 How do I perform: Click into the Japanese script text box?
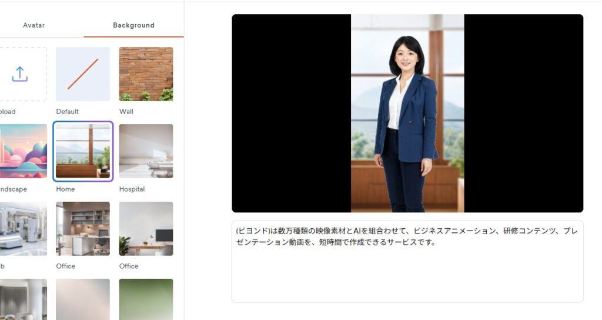407,261
